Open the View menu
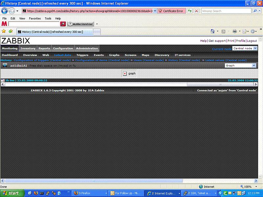263x197 pixels. click(x=22, y=18)
